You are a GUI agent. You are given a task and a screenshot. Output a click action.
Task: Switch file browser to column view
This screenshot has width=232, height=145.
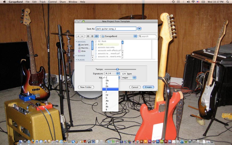click(x=96, y=36)
